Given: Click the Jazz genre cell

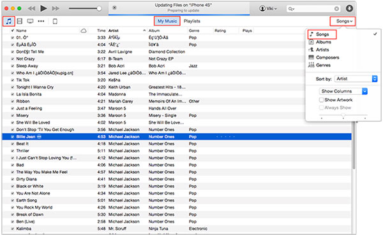Looking at the screenshot, I should (x=193, y=66).
